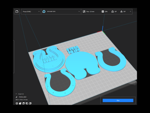
Task: Click the object dimensions text in mm
Action: (22, 100)
